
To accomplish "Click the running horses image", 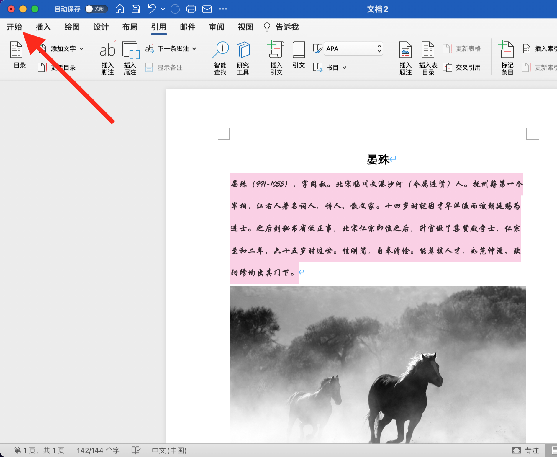I will (378, 365).
